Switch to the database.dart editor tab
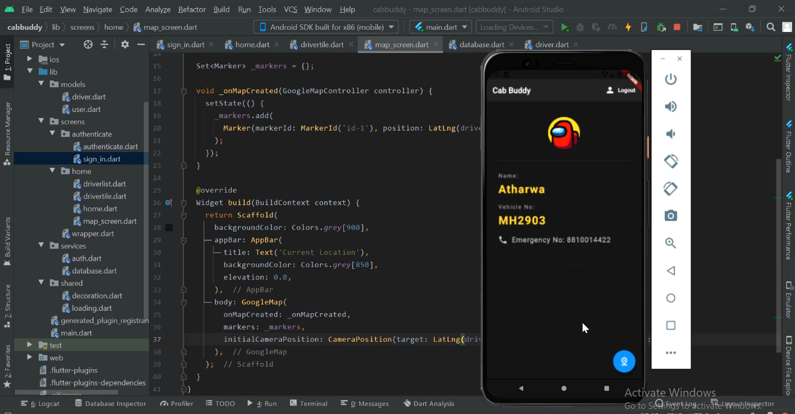 (x=481, y=44)
